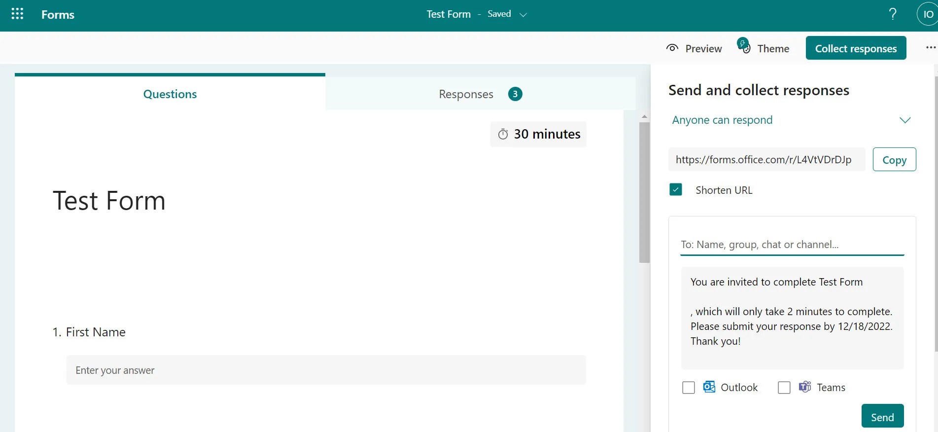Expand the Saved status chevron
938x432 pixels.
tap(523, 15)
